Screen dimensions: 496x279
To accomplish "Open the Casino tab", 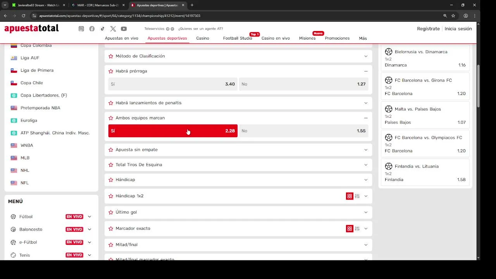I will [203, 38].
